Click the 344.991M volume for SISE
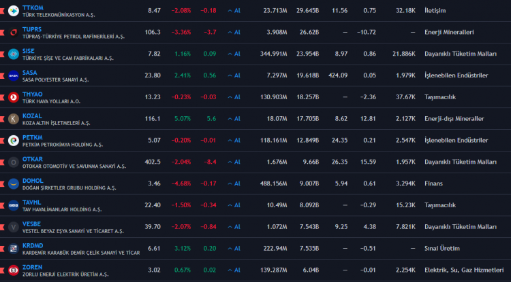 click(273, 54)
